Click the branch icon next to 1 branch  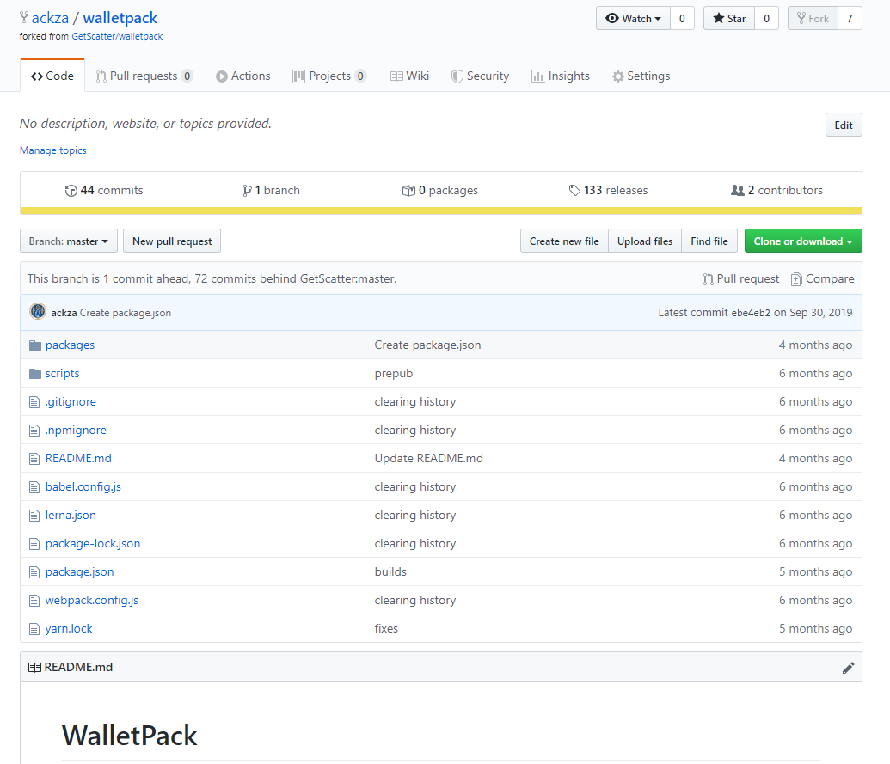pos(247,191)
